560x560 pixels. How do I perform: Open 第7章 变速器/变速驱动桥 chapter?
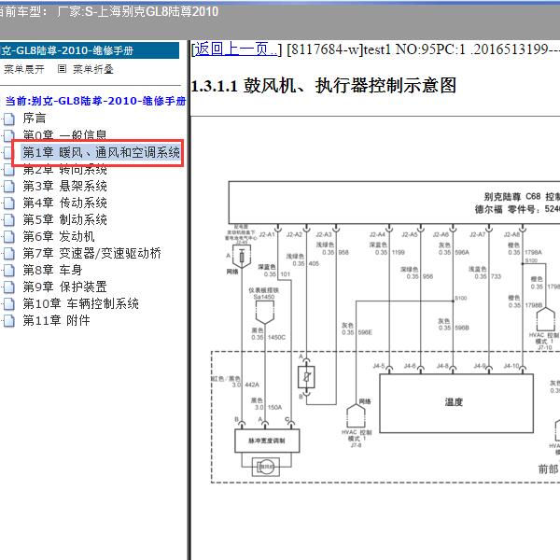tap(91, 253)
